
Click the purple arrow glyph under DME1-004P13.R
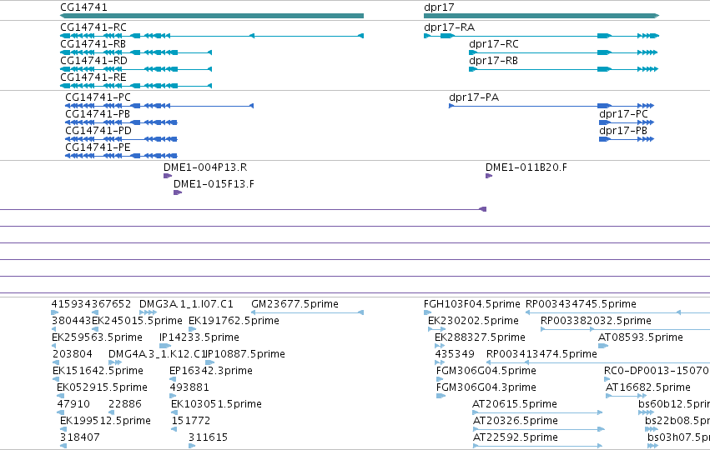pyautogui.click(x=168, y=176)
